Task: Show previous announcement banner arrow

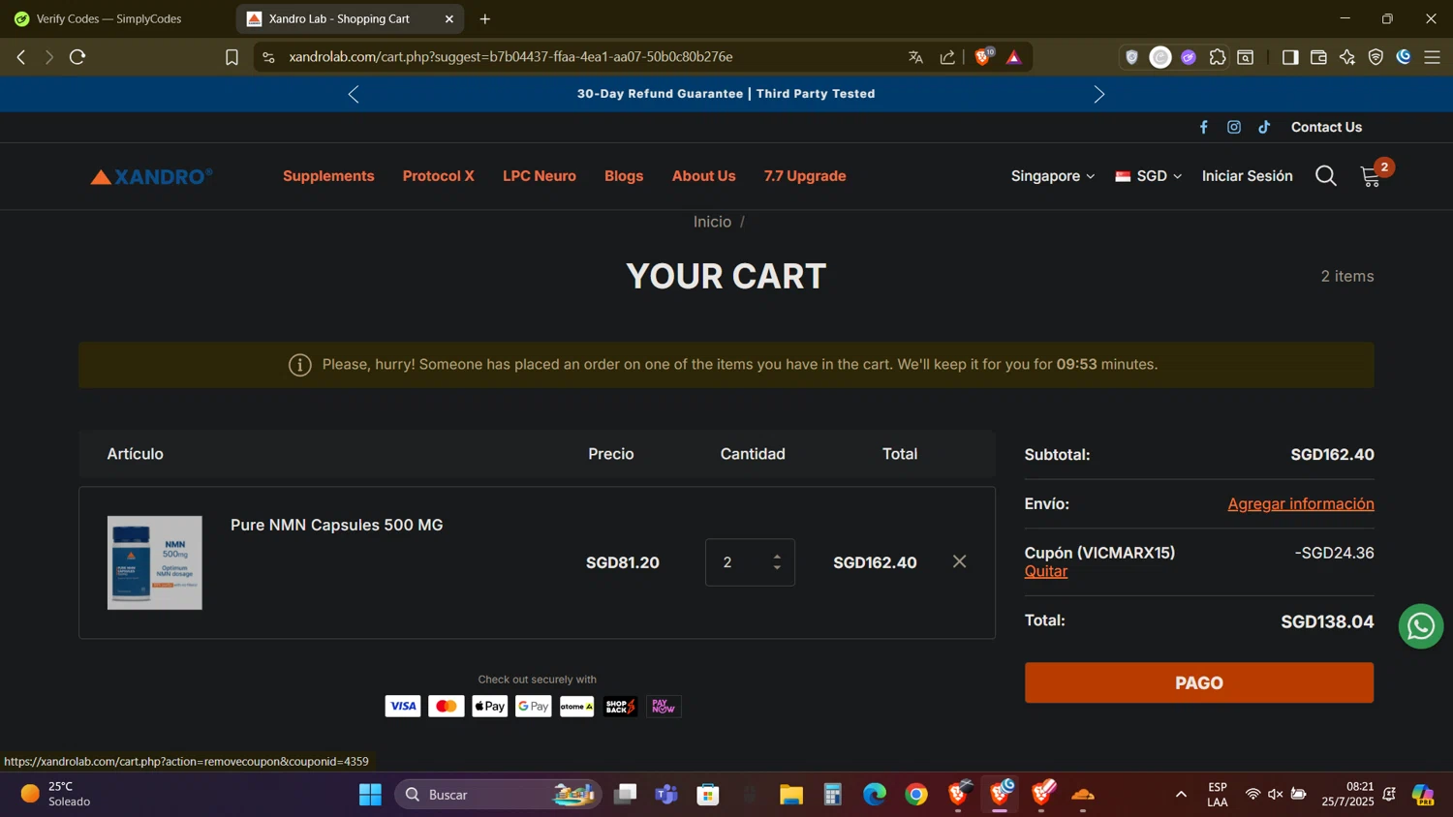Action: pyautogui.click(x=354, y=94)
